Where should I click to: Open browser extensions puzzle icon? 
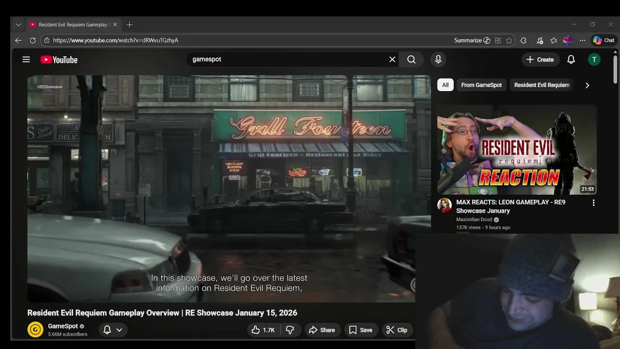click(523, 40)
